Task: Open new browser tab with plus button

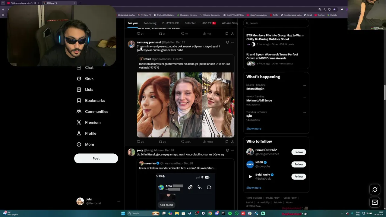Action: click(x=80, y=3)
